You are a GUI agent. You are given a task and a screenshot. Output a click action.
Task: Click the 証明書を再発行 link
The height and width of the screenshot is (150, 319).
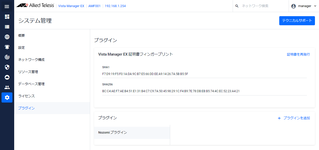[298, 54]
